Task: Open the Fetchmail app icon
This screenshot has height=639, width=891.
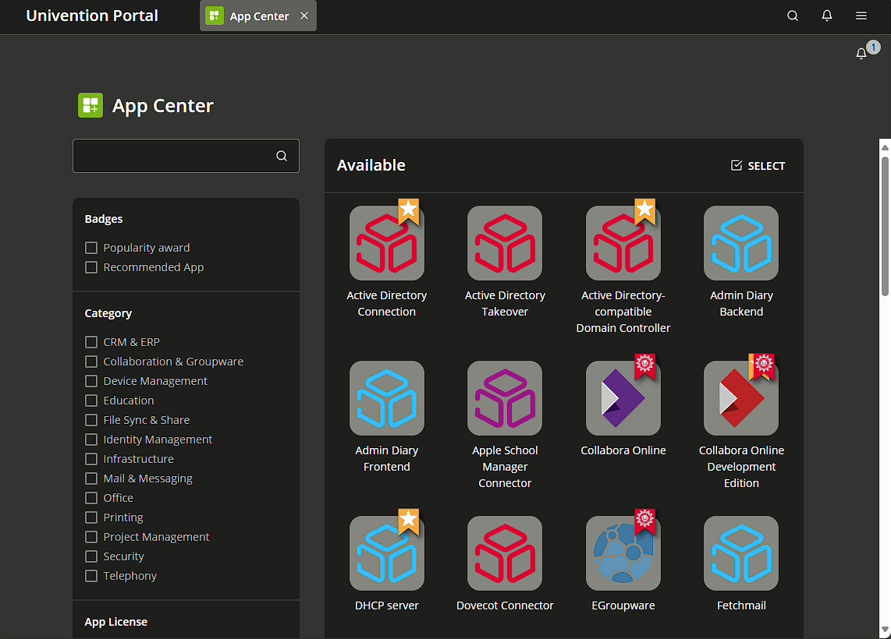Action: point(741,553)
